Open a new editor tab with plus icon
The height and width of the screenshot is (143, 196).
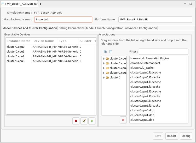[41, 4]
